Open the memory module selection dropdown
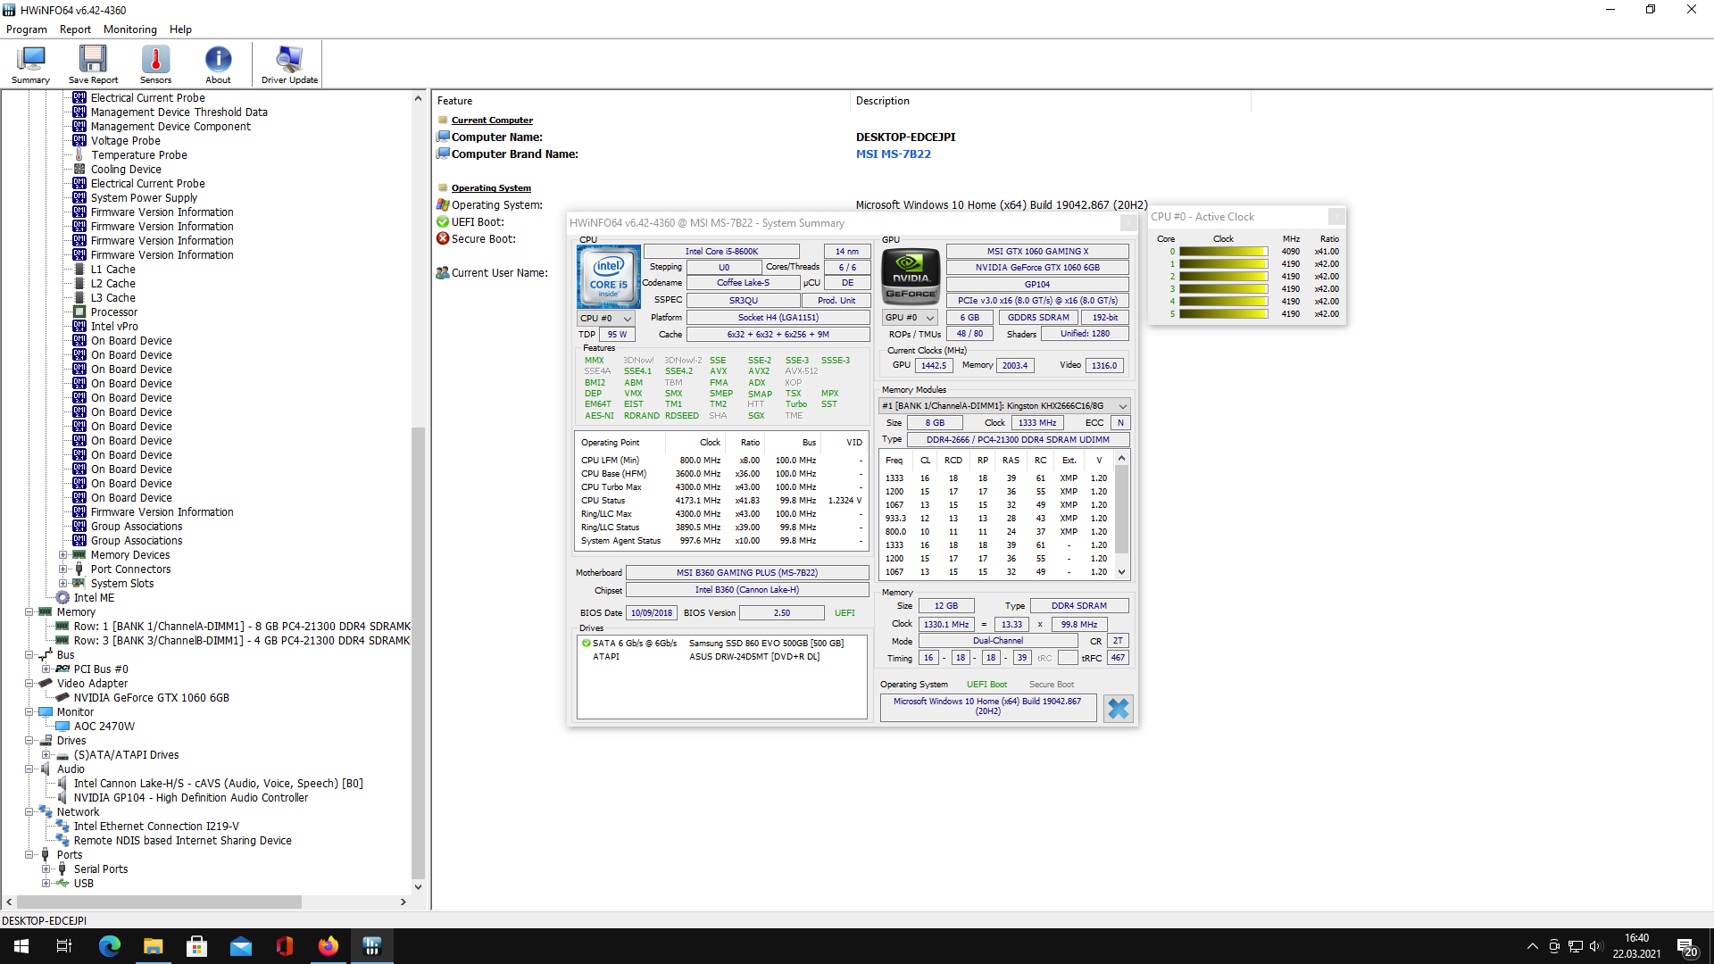 click(x=1004, y=406)
